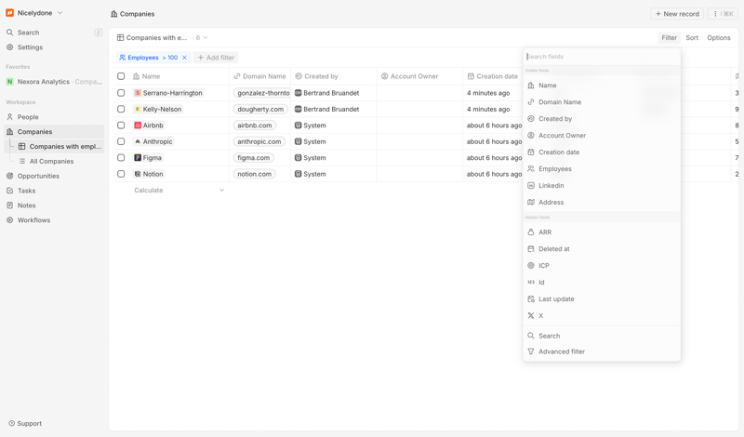
Task: Choose Account Owner in the filter field list
Action: [601, 135]
